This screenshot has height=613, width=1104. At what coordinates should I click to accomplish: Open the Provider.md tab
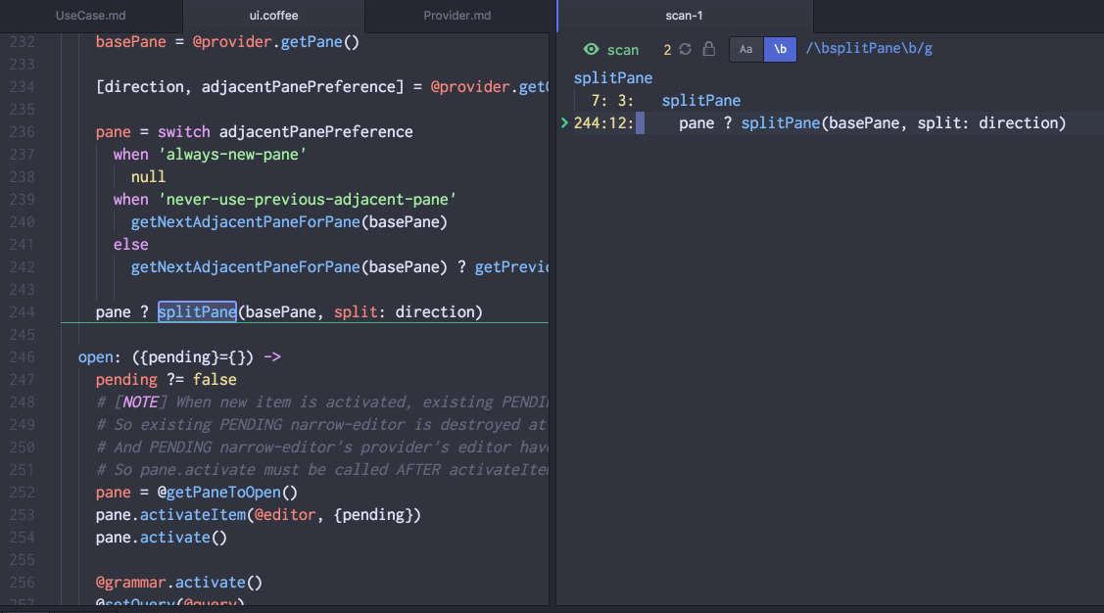click(456, 15)
